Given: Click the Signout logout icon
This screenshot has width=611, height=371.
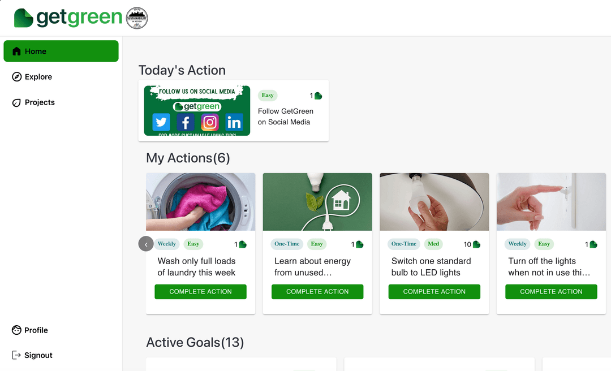Looking at the screenshot, I should [x=16, y=355].
